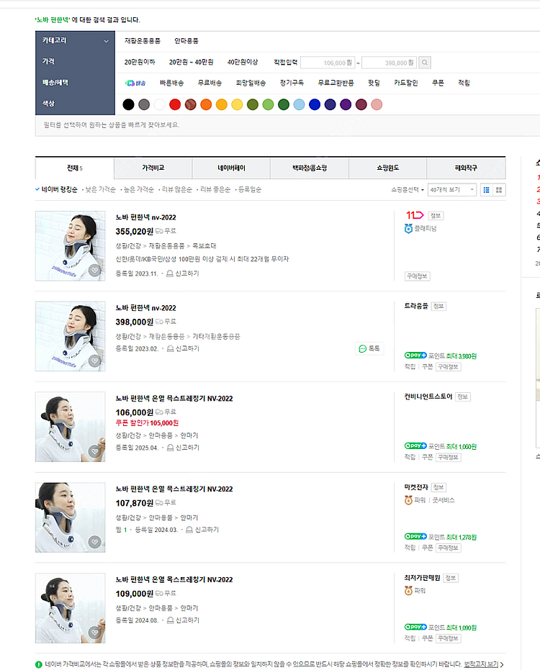Sort by 리뷰 많은순
The width and height of the screenshot is (540, 670).
pos(176,190)
